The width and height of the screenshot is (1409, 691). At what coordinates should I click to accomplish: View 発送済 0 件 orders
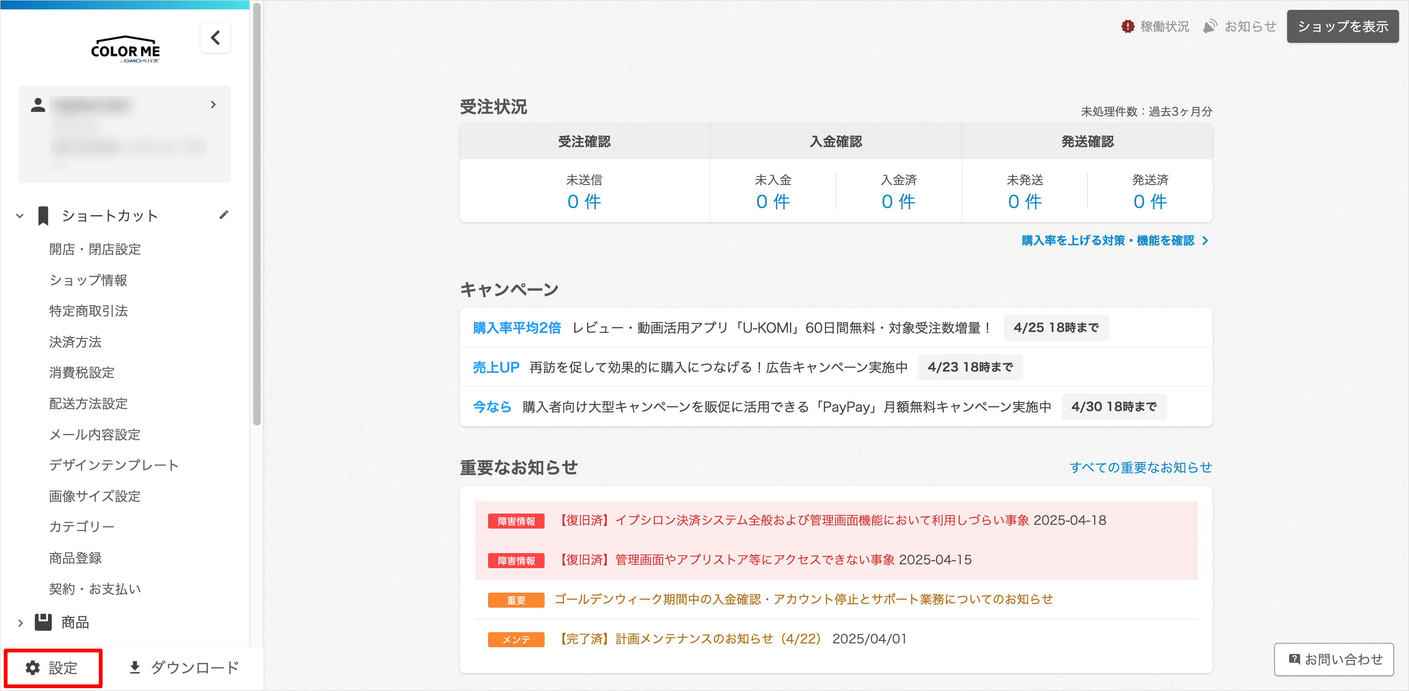(1150, 202)
